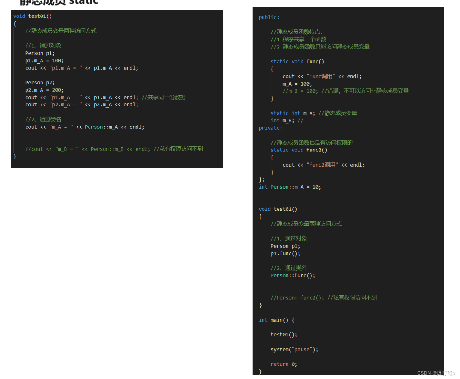Click the 'return 0;' line
Screen dimensions: 460x379
click(284, 364)
